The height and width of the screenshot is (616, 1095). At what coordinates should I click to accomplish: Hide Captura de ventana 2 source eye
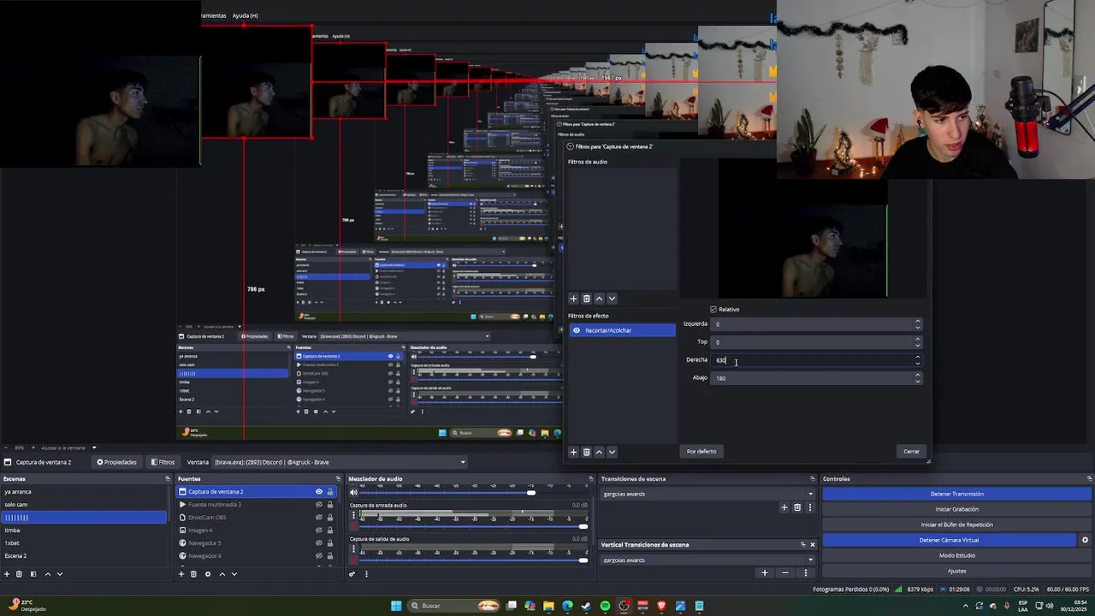(x=319, y=492)
